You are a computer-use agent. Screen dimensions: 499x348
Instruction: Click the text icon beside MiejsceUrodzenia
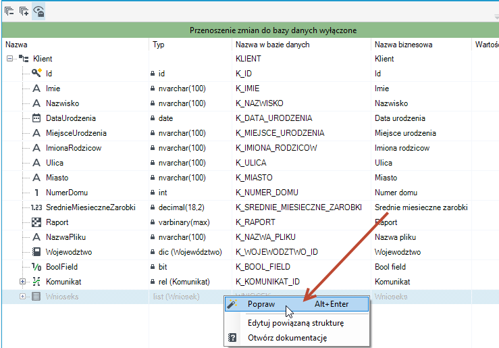click(x=36, y=132)
